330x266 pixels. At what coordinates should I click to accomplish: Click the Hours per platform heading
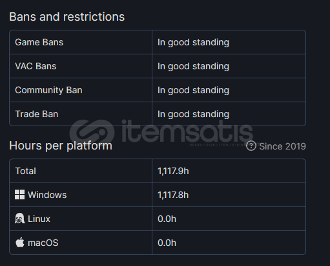click(61, 146)
